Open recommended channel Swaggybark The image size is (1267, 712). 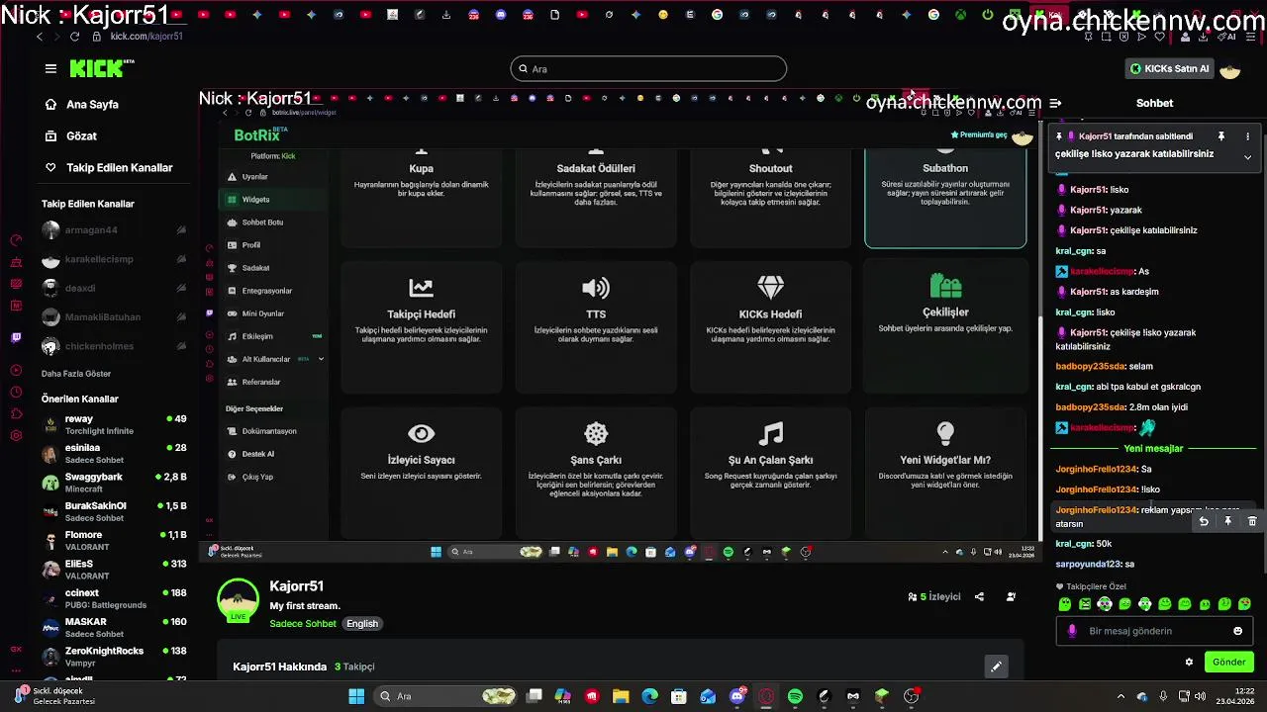click(x=114, y=483)
